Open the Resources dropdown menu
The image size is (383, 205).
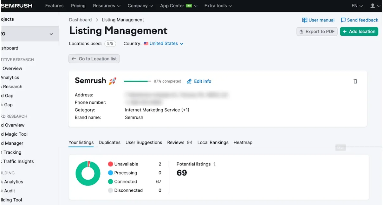pyautogui.click(x=107, y=6)
